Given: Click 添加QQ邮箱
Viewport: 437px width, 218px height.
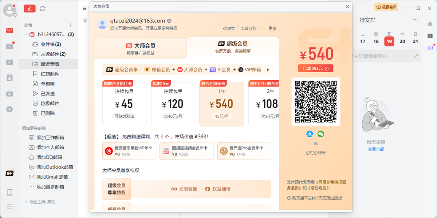Looking at the screenshot, I should pyautogui.click(x=49, y=157).
